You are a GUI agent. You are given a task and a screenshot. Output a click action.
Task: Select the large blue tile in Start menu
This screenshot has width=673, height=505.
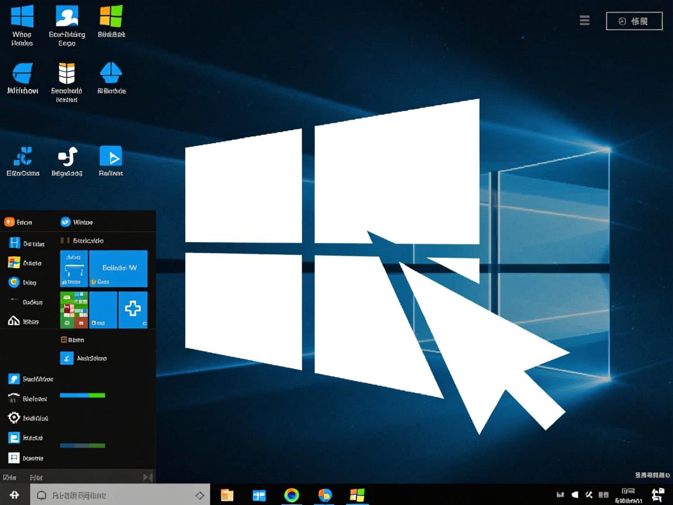(118, 269)
